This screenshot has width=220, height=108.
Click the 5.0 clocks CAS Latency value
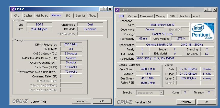coord(71,53)
